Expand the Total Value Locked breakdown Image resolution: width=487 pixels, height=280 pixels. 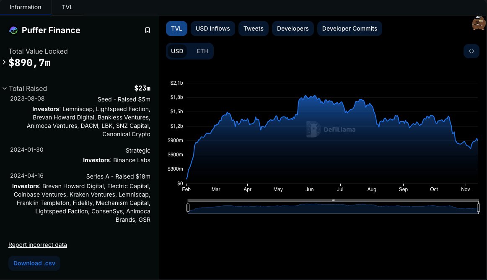click(x=4, y=62)
